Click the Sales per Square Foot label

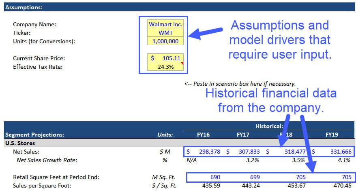pyautogui.click(x=42, y=186)
